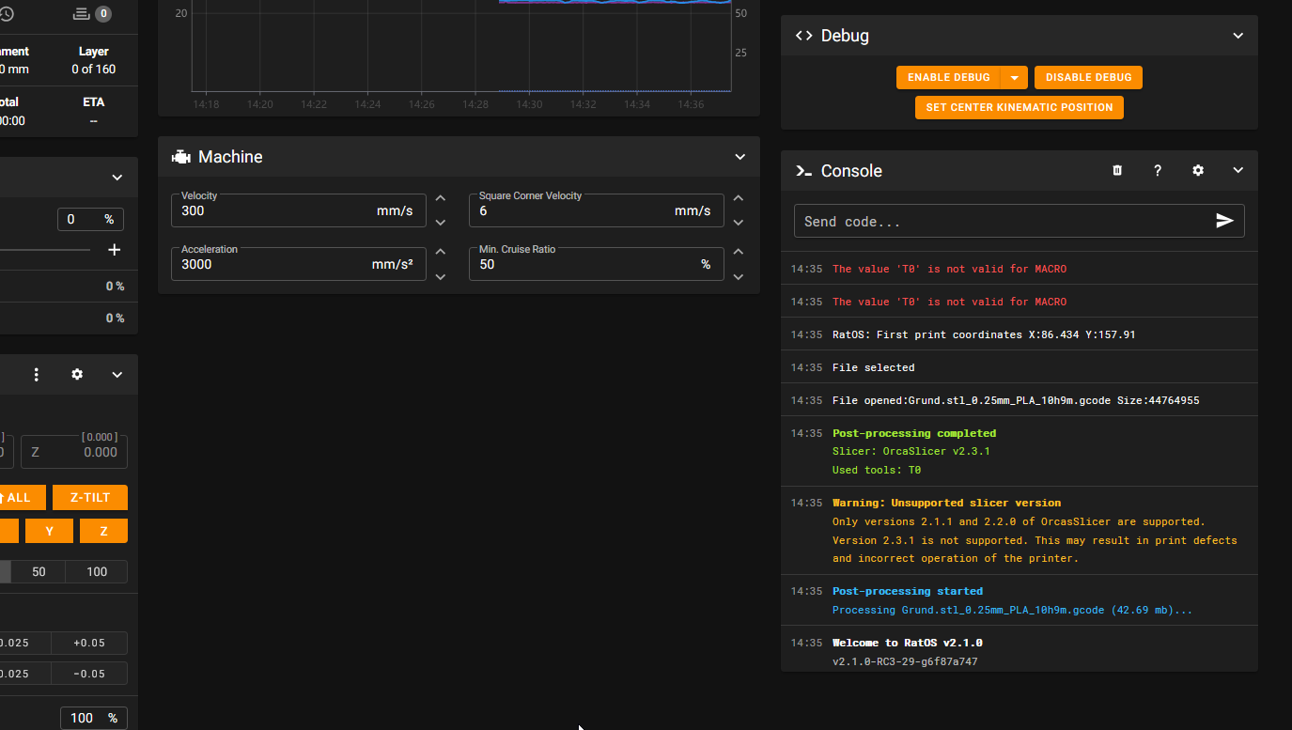Clear console with the trash icon
The width and height of the screenshot is (1292, 730).
[1117, 171]
